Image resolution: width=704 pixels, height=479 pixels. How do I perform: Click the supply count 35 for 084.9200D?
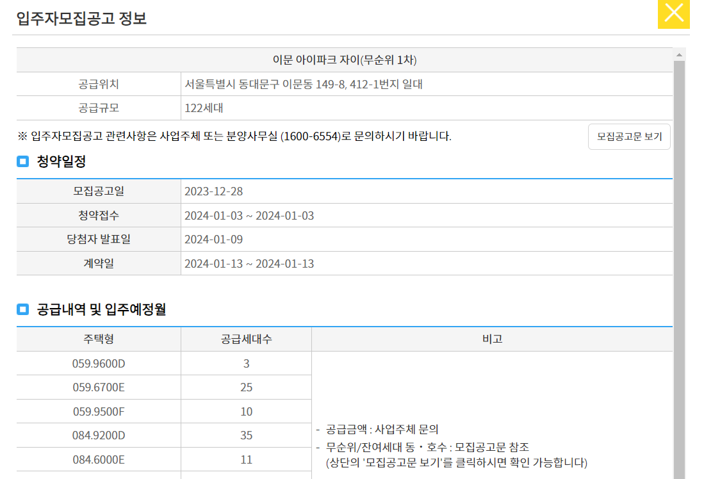pos(246,435)
